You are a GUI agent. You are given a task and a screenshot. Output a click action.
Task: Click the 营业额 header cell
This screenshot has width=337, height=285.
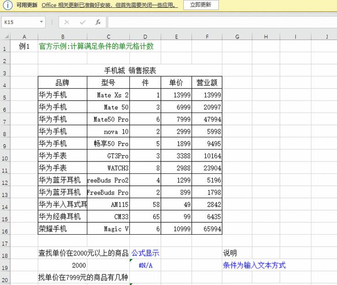click(x=207, y=83)
